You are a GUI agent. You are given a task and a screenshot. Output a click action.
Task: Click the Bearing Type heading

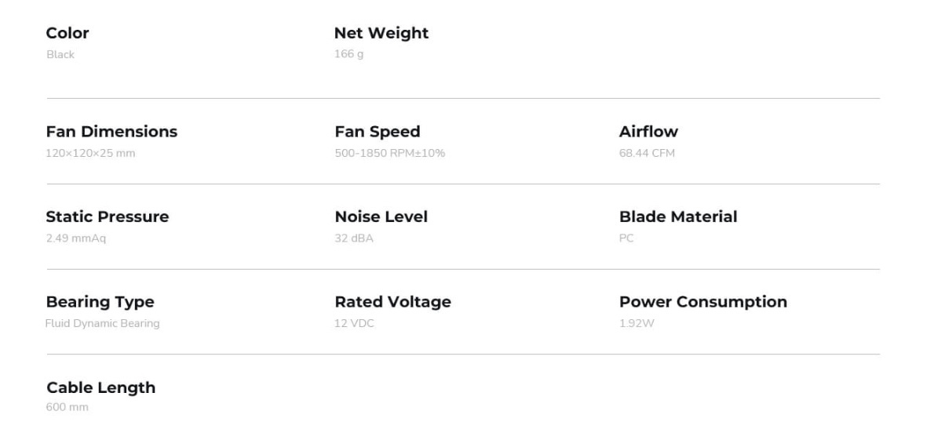tap(100, 302)
